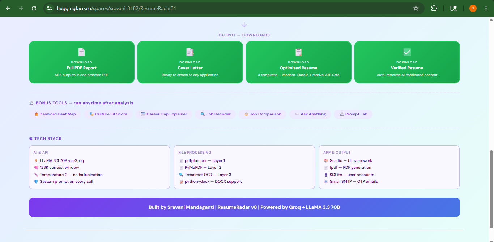This screenshot has width=494, height=242.
Task: Click 'python-docx — DOCX support' text
Action: tap(213, 182)
